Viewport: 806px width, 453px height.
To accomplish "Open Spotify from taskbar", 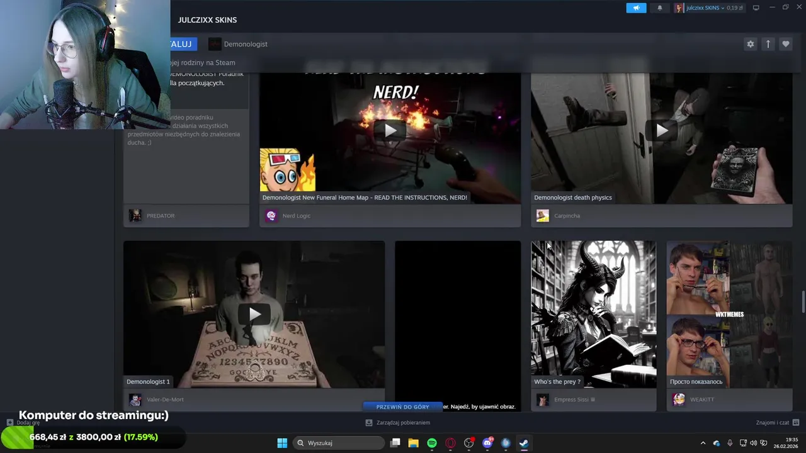I will point(432,443).
